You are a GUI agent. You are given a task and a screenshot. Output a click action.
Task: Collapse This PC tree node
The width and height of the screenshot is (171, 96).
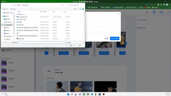click(2, 16)
